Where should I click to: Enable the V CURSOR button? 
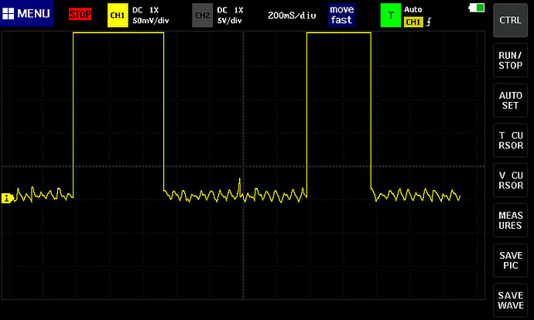tap(510, 180)
